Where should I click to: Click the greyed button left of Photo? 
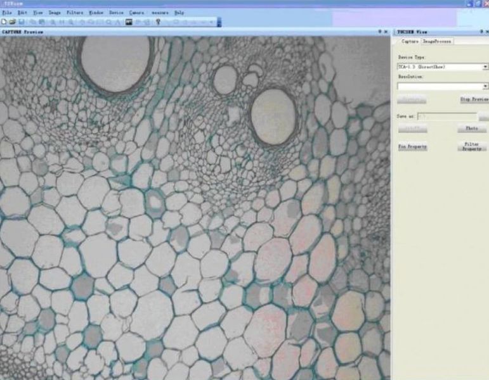(x=413, y=128)
